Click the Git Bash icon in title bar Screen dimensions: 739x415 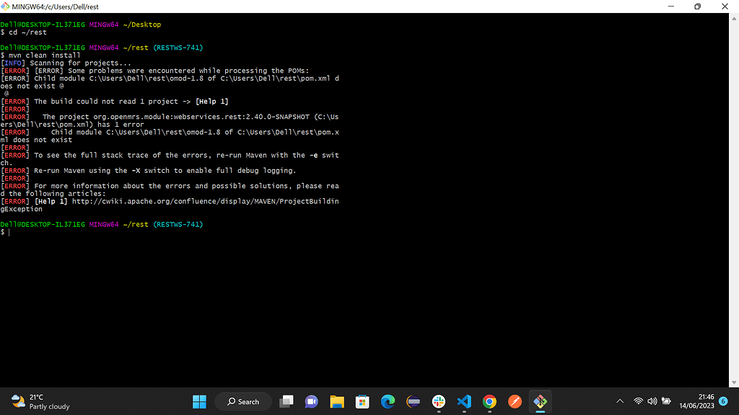pyautogui.click(x=6, y=6)
